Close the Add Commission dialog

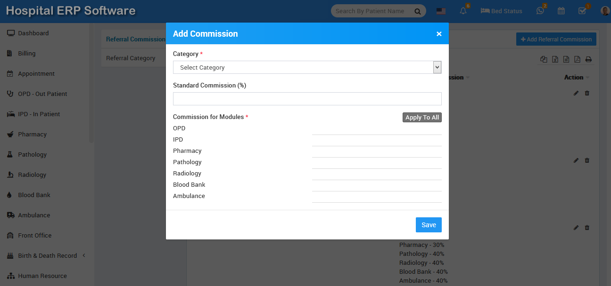439,34
